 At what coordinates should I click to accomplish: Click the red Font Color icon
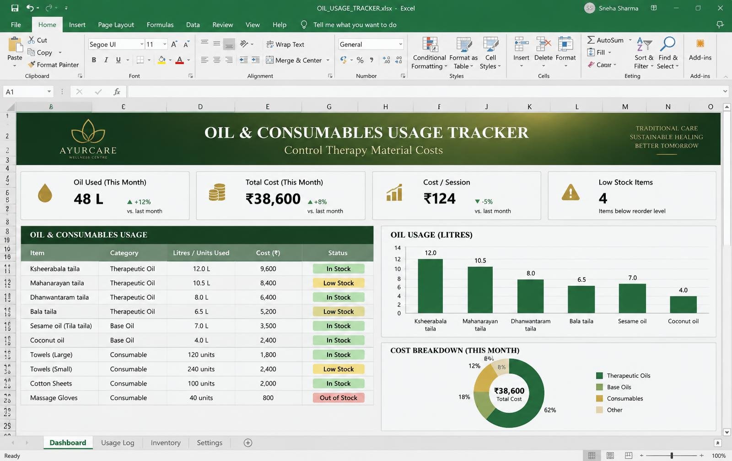[180, 60]
